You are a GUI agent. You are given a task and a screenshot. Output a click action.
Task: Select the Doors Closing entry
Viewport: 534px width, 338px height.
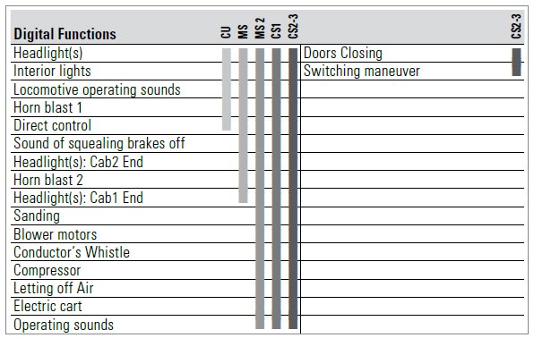pos(342,53)
